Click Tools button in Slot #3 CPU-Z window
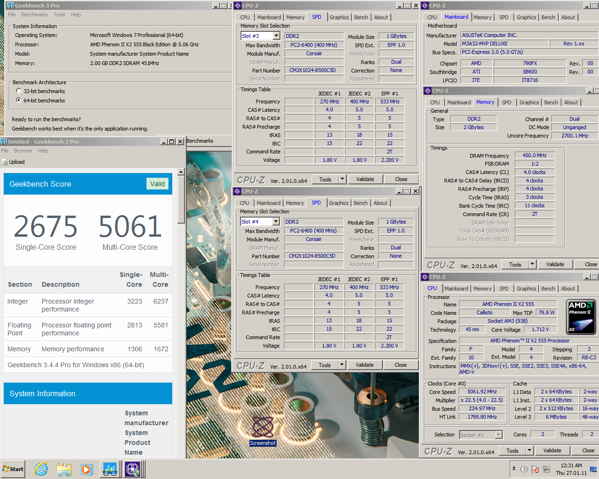This screenshot has height=479, width=599. (x=325, y=179)
